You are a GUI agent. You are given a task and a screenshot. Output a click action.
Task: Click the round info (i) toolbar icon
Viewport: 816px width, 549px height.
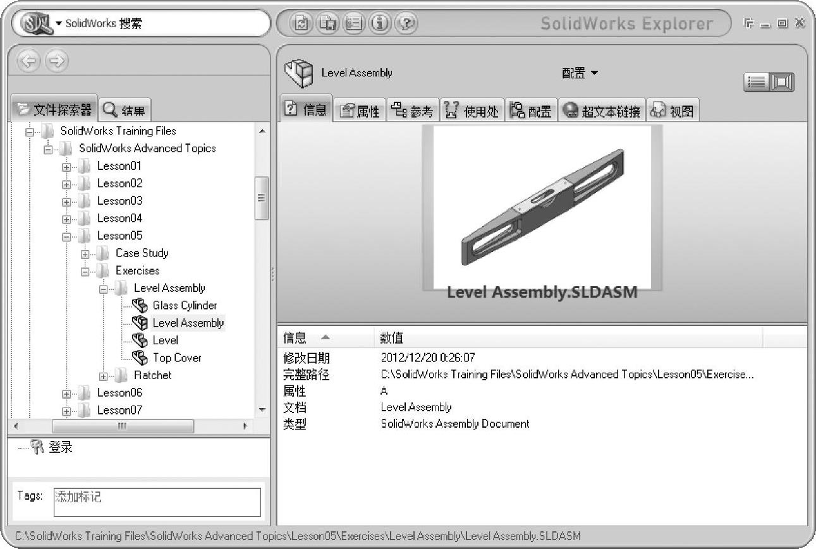coord(380,24)
